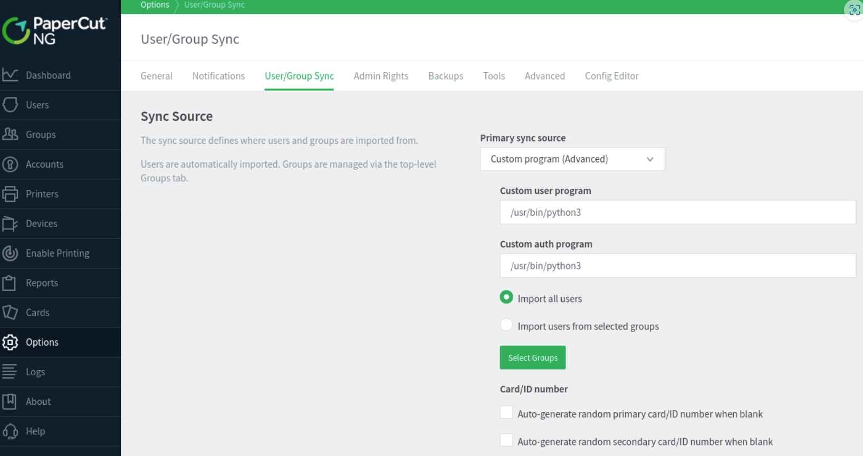Viewport: 863px width, 456px height.
Task: Open the Logs lines icon
Action: [x=9, y=372]
